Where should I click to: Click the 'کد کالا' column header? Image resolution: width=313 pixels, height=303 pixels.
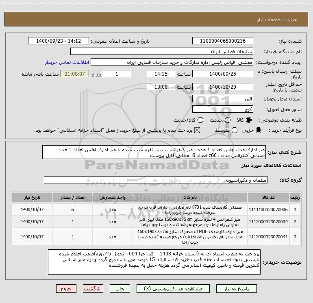click(x=268, y=197)
